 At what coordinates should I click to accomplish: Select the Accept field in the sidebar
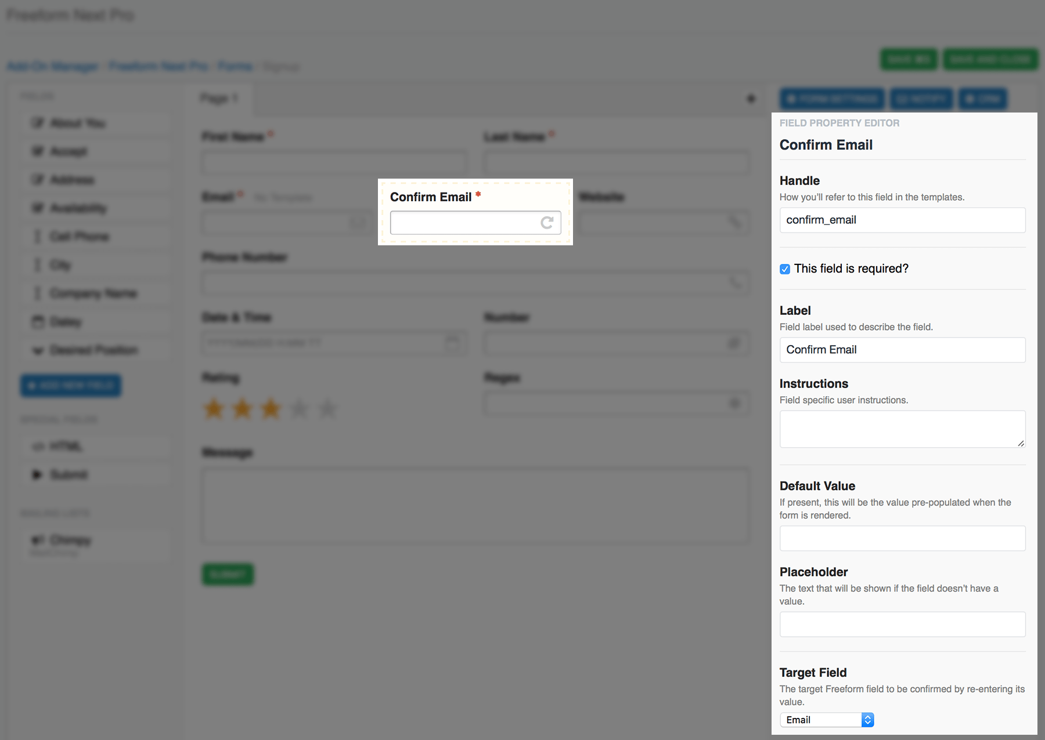96,151
